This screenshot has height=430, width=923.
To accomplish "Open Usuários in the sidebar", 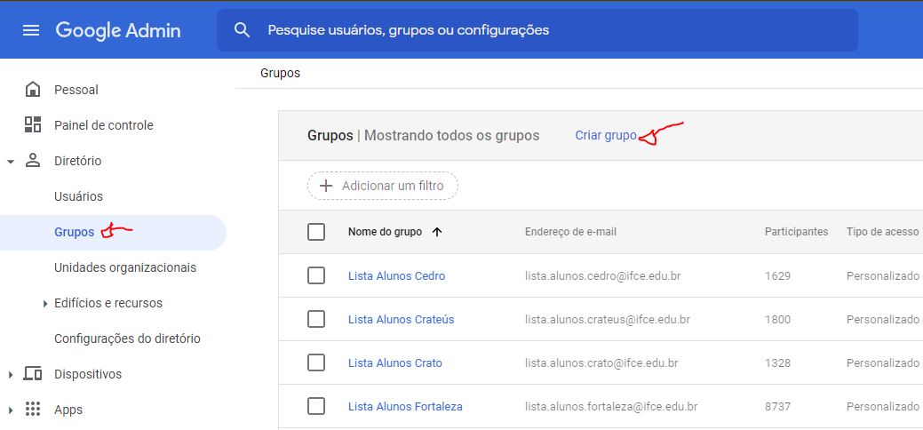I will point(78,196).
